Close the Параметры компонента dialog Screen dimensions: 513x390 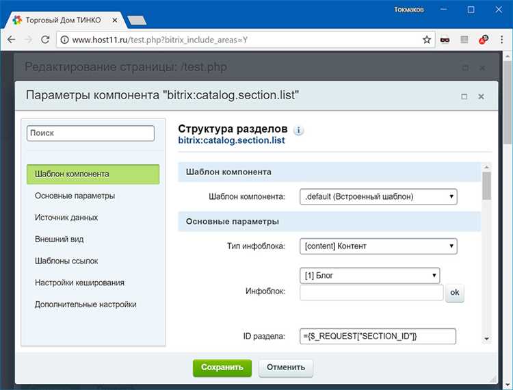pos(481,96)
